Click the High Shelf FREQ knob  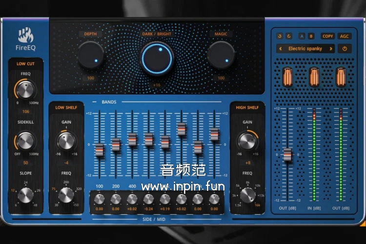click(247, 195)
